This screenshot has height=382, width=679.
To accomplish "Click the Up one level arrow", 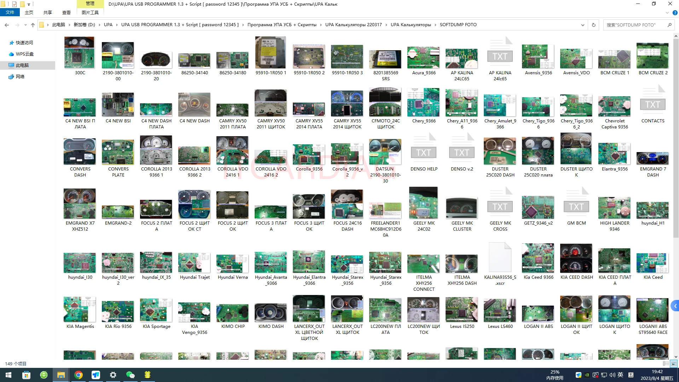I will coord(33,25).
